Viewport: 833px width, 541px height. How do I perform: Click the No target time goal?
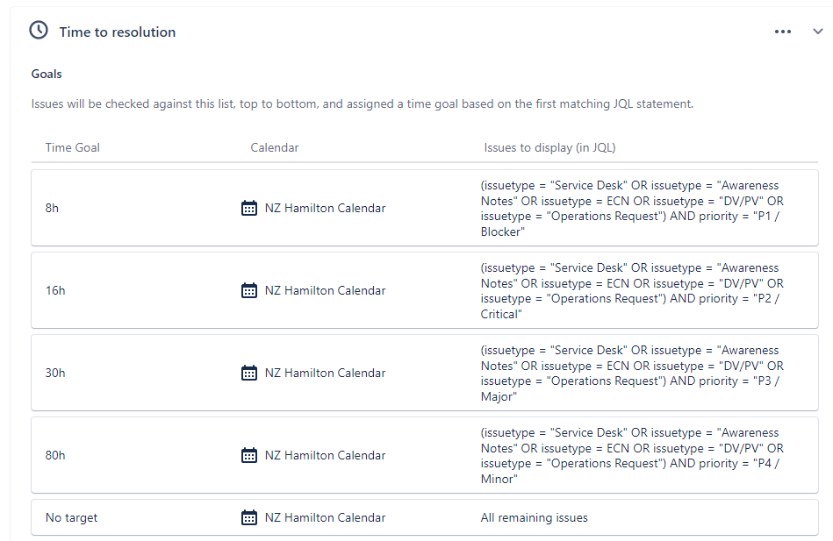click(x=72, y=517)
